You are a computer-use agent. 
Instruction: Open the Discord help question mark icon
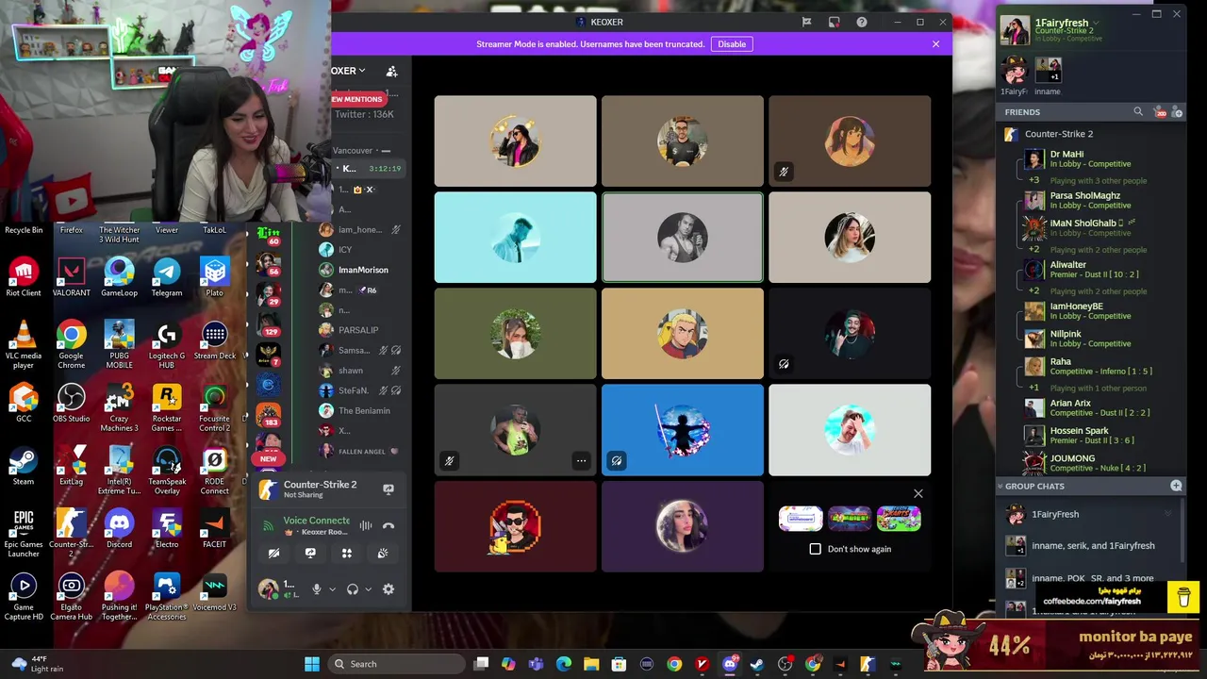(862, 22)
